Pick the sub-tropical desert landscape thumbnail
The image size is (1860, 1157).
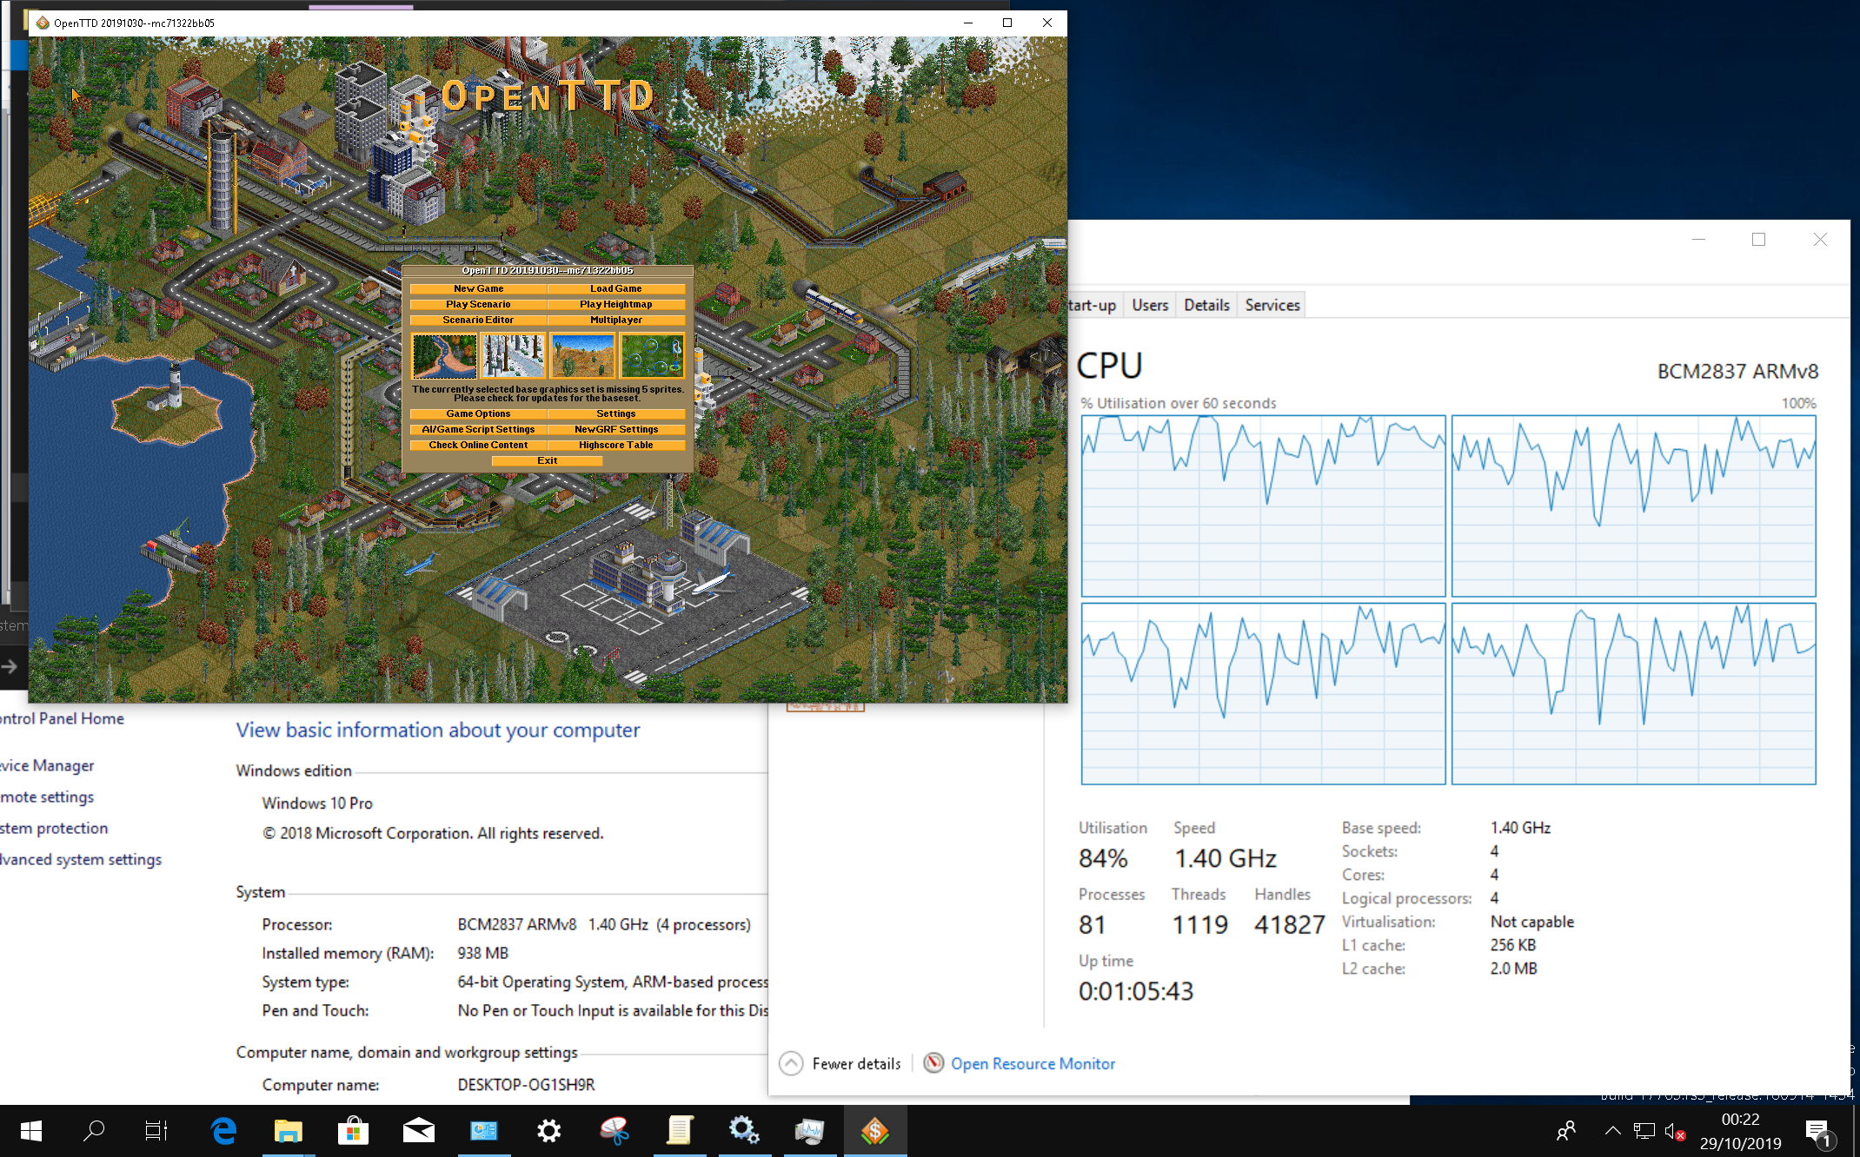coord(582,355)
